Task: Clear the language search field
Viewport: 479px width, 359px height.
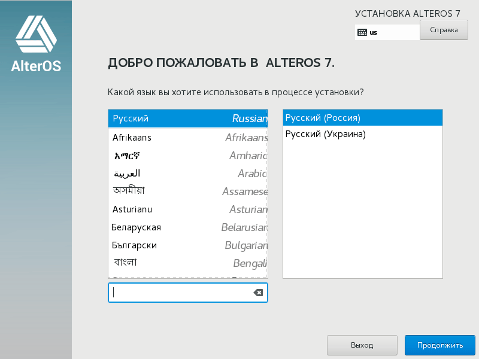Action: (x=258, y=293)
